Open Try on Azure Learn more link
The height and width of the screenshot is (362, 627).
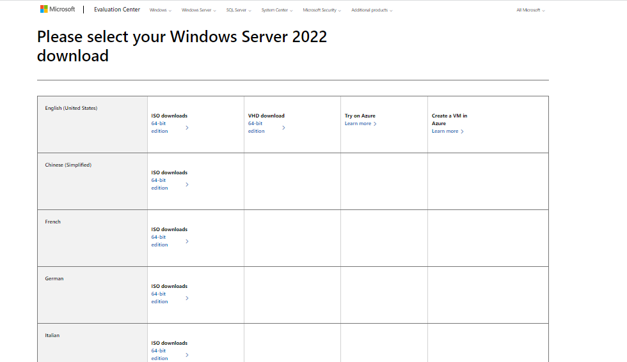pos(360,124)
